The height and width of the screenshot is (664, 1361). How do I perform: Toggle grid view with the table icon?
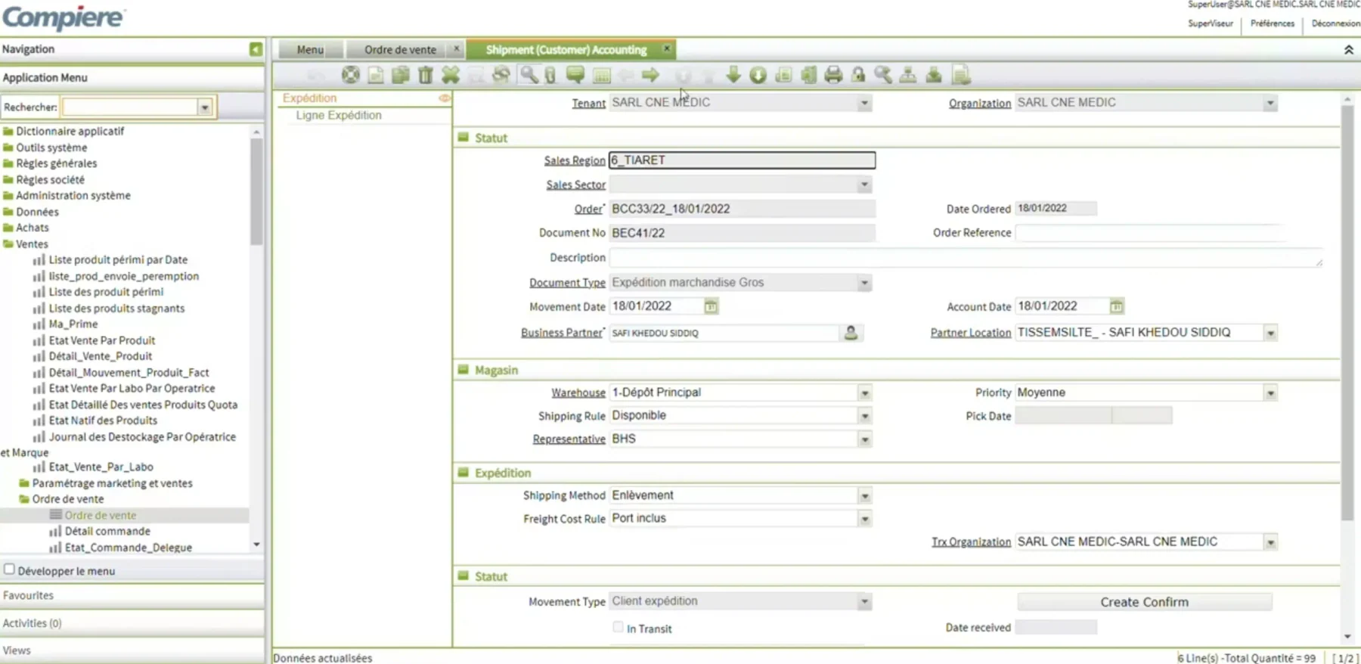point(602,75)
